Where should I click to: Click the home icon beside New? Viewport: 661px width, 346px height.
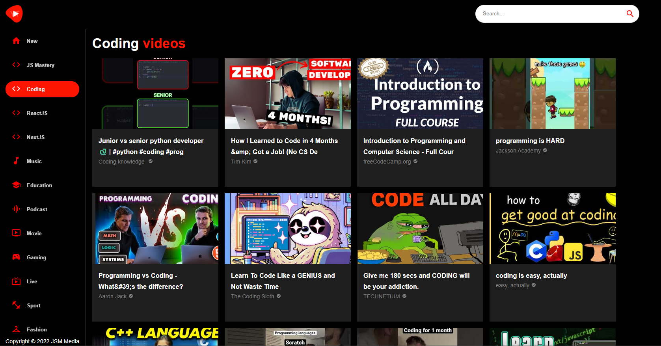click(x=16, y=41)
